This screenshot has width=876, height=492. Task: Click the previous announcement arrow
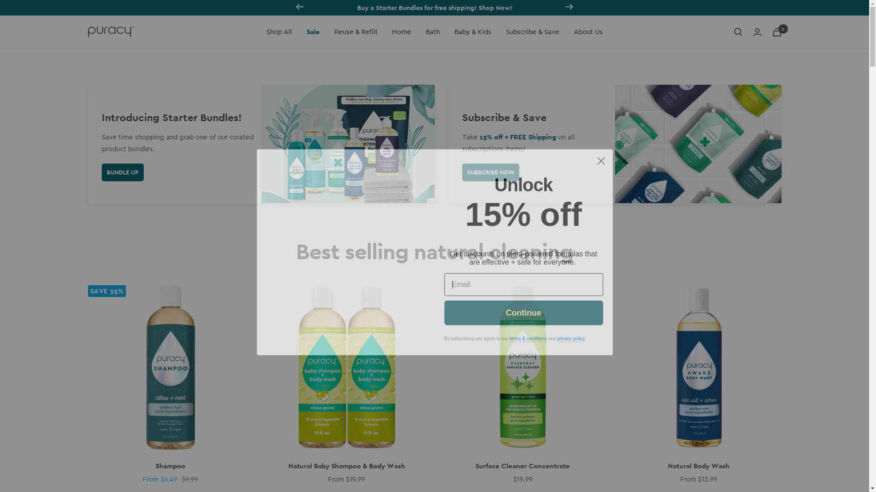click(x=300, y=7)
